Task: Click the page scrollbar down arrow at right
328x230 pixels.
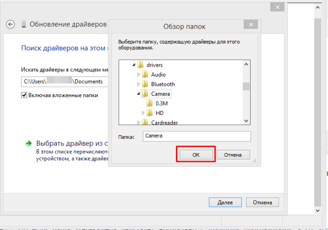Action: pos(318,210)
